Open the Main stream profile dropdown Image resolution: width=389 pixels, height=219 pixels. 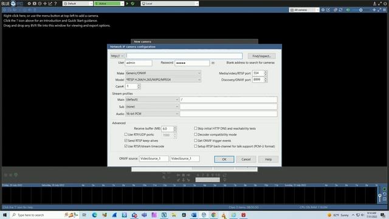152,100
